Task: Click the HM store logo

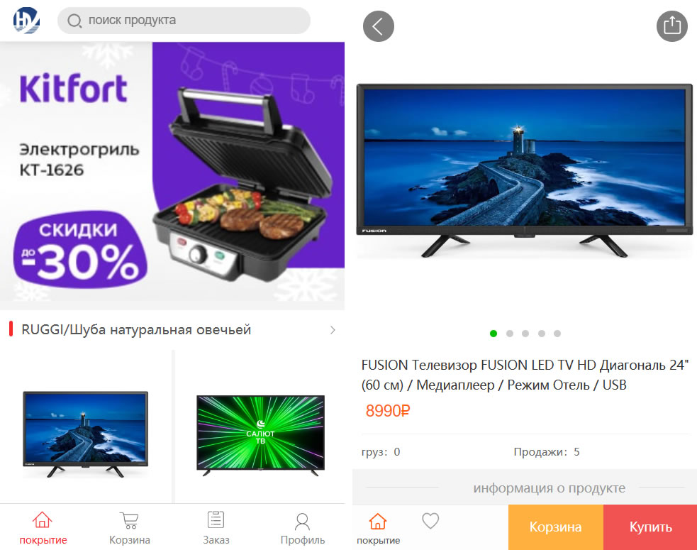Action: 27,21
